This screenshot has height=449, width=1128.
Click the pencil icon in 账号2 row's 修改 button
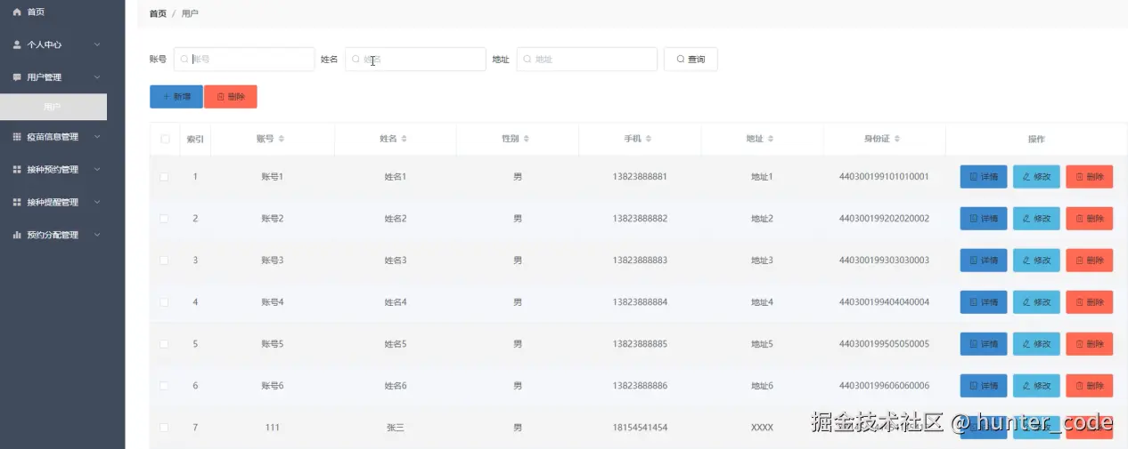1026,219
